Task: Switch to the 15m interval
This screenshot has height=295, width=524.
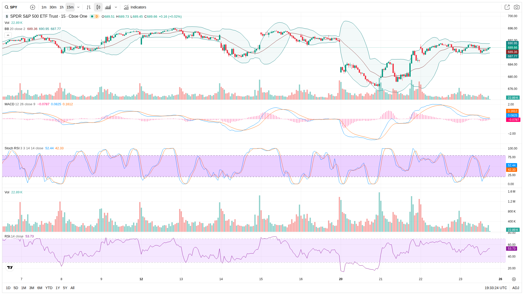Action: [70, 7]
